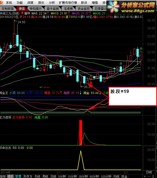Click the minus zoom-out button at bottom right

[x=149, y=176]
